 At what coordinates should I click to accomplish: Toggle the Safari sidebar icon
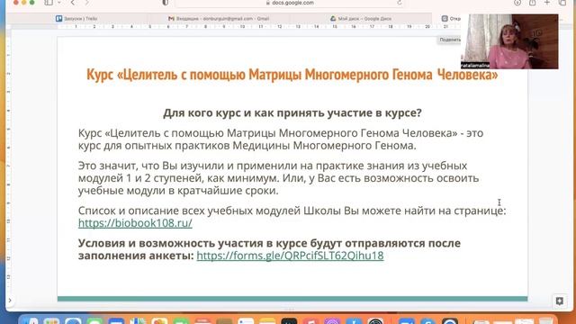click(49, 3)
